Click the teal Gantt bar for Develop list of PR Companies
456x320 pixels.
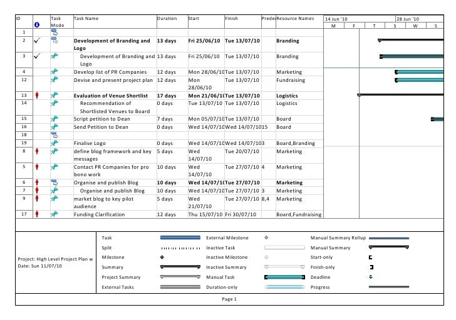419,72
